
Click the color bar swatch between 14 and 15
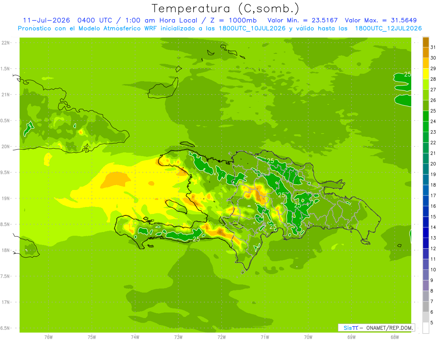[426, 222]
